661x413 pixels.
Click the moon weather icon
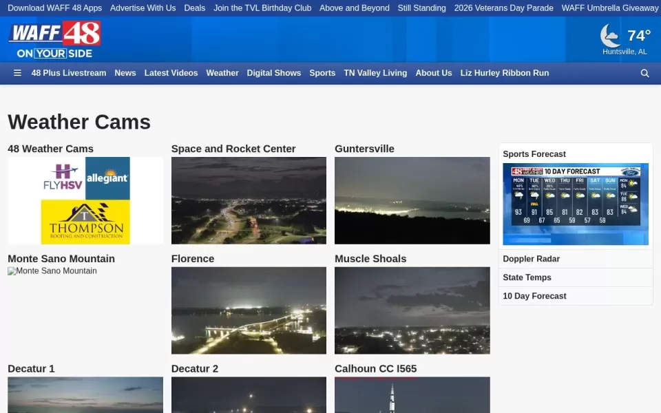pos(610,35)
